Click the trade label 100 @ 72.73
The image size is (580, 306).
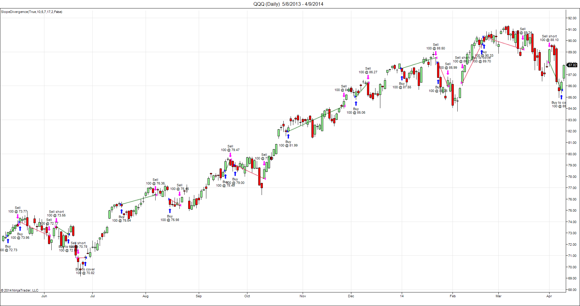pos(9,250)
